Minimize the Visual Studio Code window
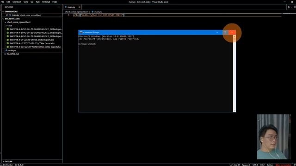 (285, 2)
